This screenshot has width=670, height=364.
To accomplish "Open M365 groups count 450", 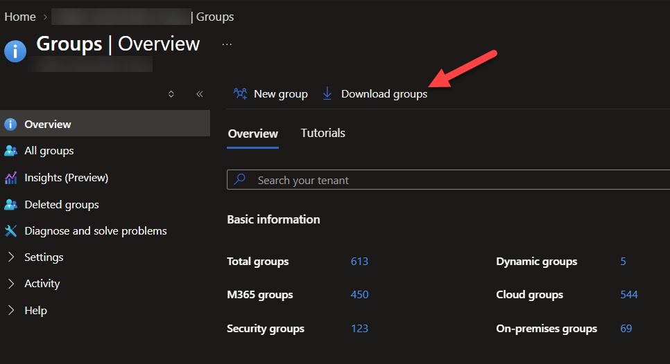I will 359,295.
